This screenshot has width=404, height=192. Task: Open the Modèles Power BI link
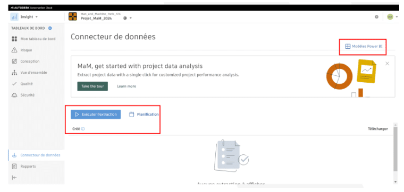coord(364,47)
